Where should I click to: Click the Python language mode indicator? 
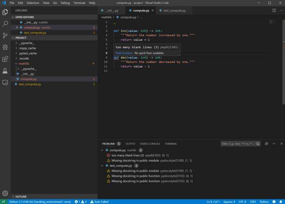[264, 201]
